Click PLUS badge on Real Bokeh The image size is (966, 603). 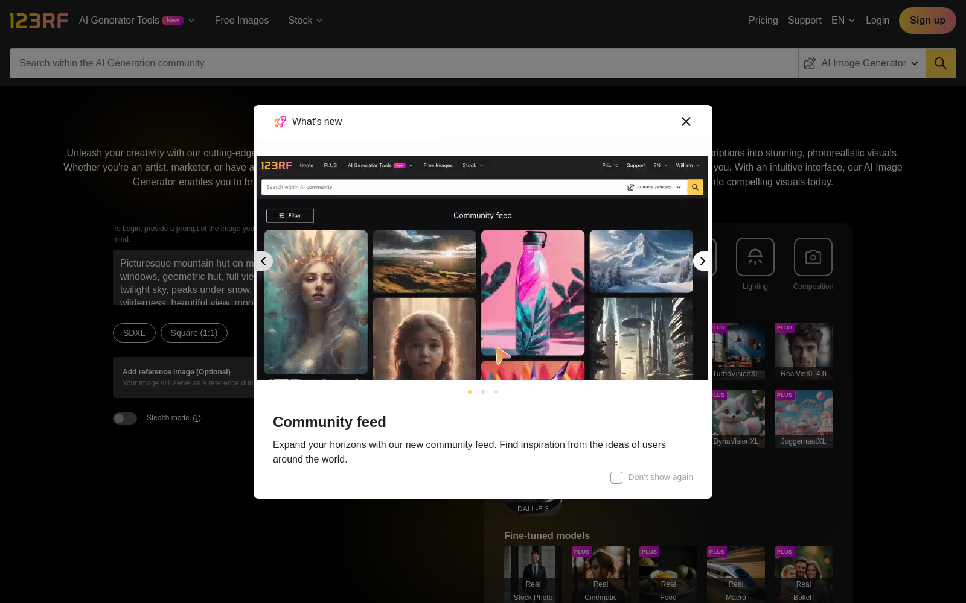point(784,552)
